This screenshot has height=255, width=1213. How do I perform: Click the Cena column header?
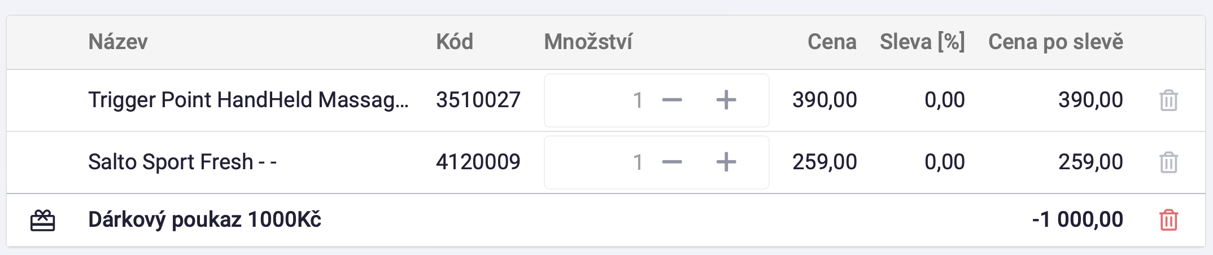pos(832,42)
